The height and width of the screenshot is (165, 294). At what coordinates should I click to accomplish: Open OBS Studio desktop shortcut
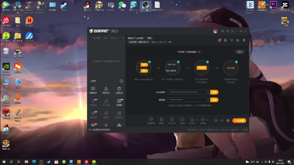[x=146, y=6]
